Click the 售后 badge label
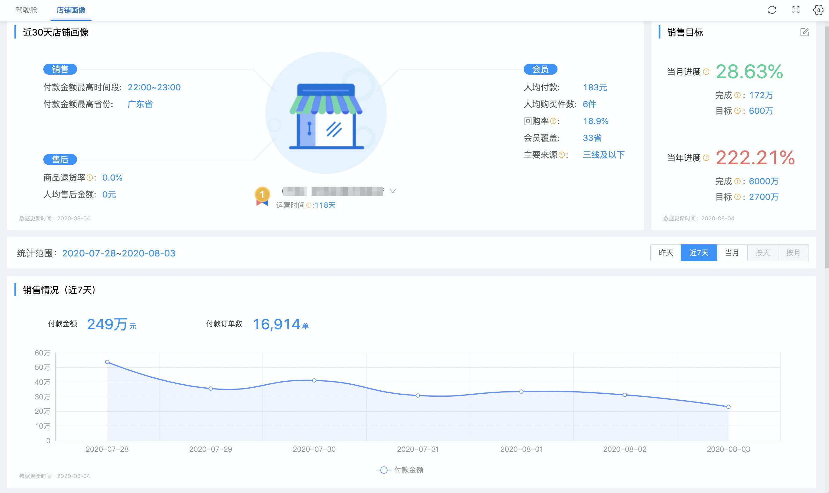The height and width of the screenshot is (493, 829). click(60, 160)
